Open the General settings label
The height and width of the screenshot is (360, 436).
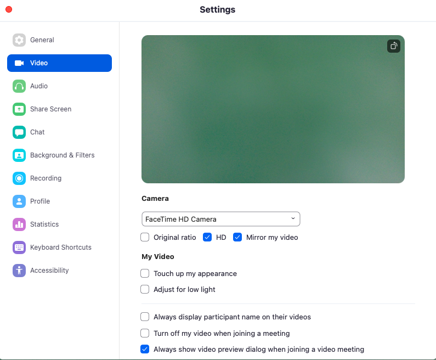(42, 40)
